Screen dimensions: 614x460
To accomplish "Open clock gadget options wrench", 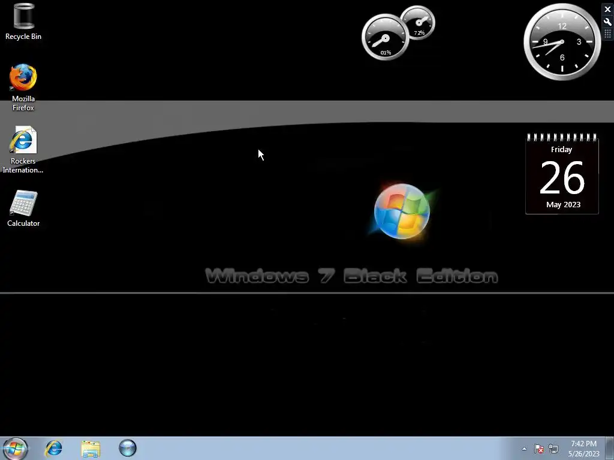I will [608, 22].
